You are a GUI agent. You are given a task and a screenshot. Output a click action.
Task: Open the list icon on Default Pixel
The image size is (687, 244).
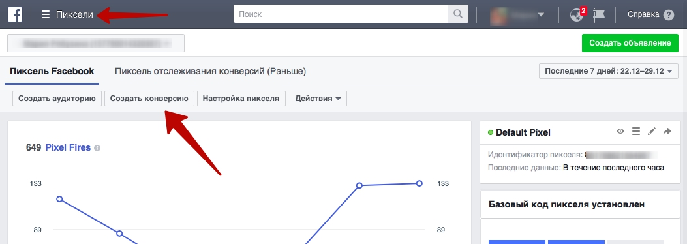(x=636, y=131)
